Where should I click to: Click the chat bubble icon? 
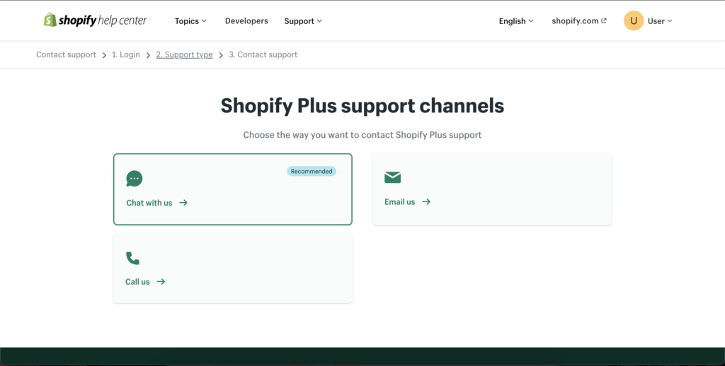[x=134, y=179]
